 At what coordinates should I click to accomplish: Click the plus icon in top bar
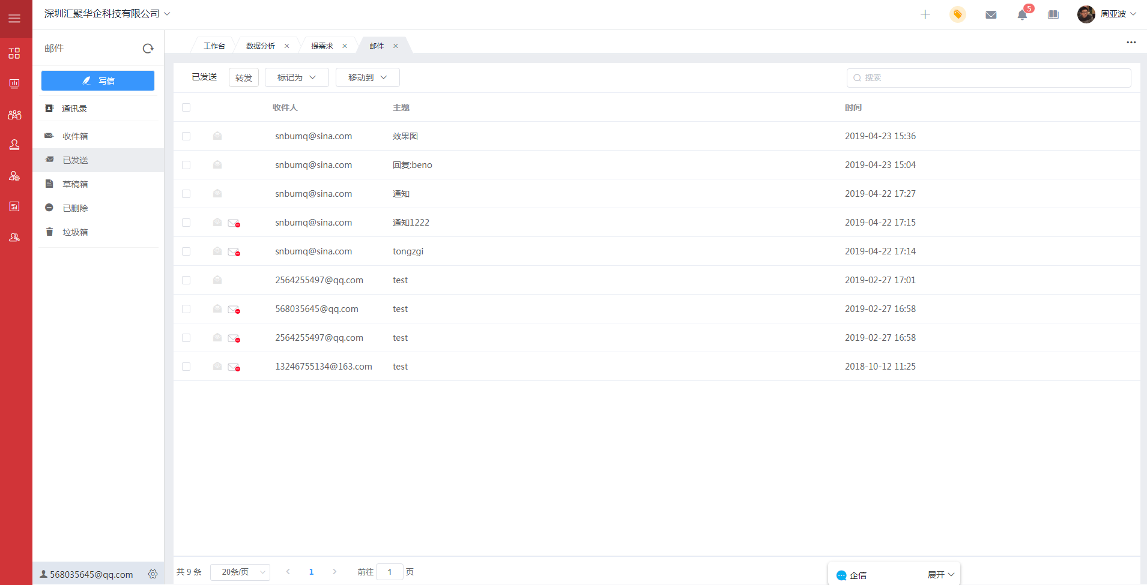point(925,14)
